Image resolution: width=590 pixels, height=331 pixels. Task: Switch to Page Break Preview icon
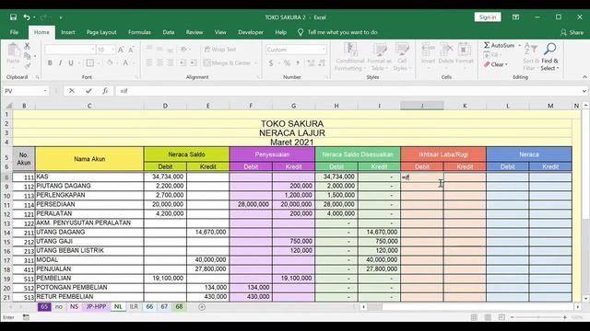pyautogui.click(x=501, y=317)
